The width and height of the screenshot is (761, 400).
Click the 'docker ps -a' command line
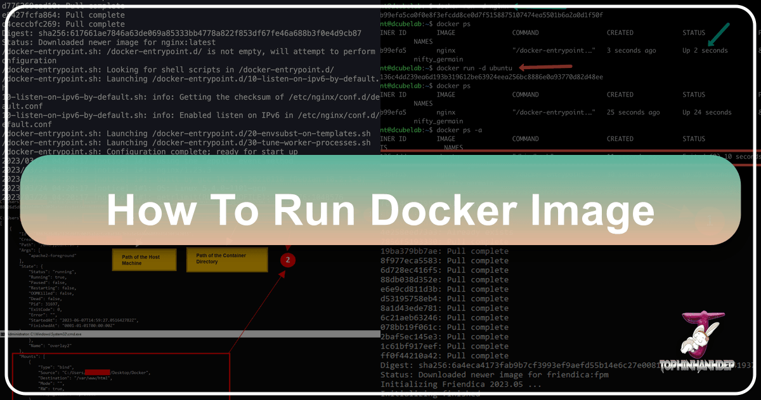459,130
